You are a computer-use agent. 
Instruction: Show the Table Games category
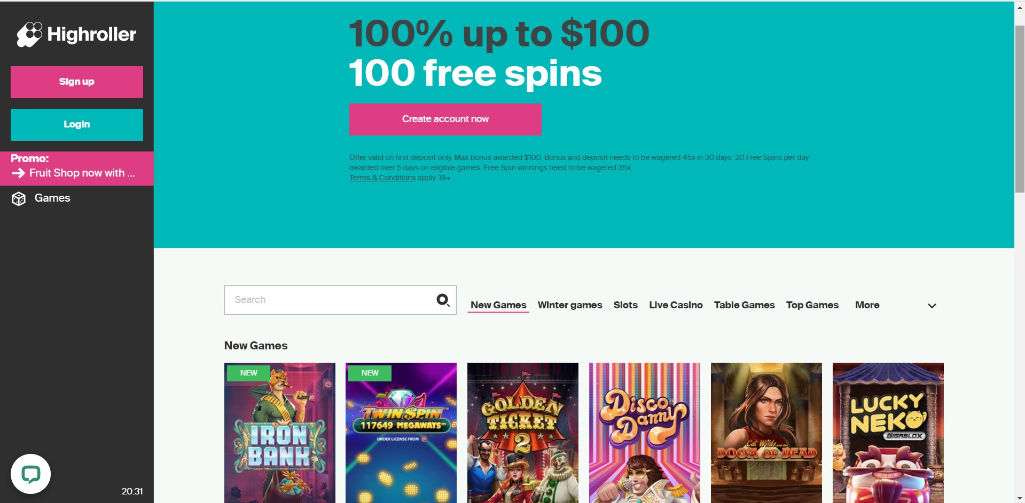[744, 305]
